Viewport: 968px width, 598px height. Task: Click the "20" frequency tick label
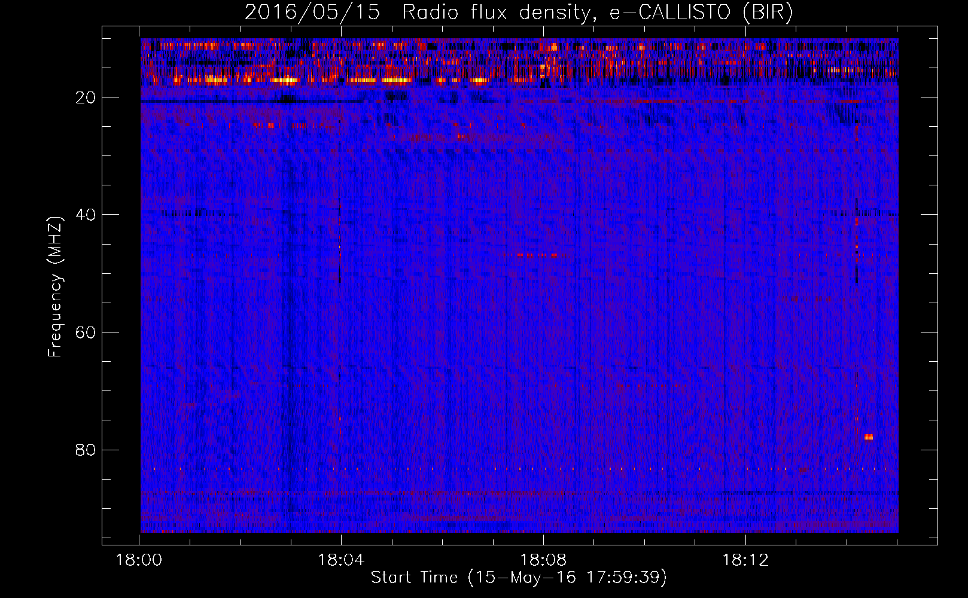(x=86, y=97)
